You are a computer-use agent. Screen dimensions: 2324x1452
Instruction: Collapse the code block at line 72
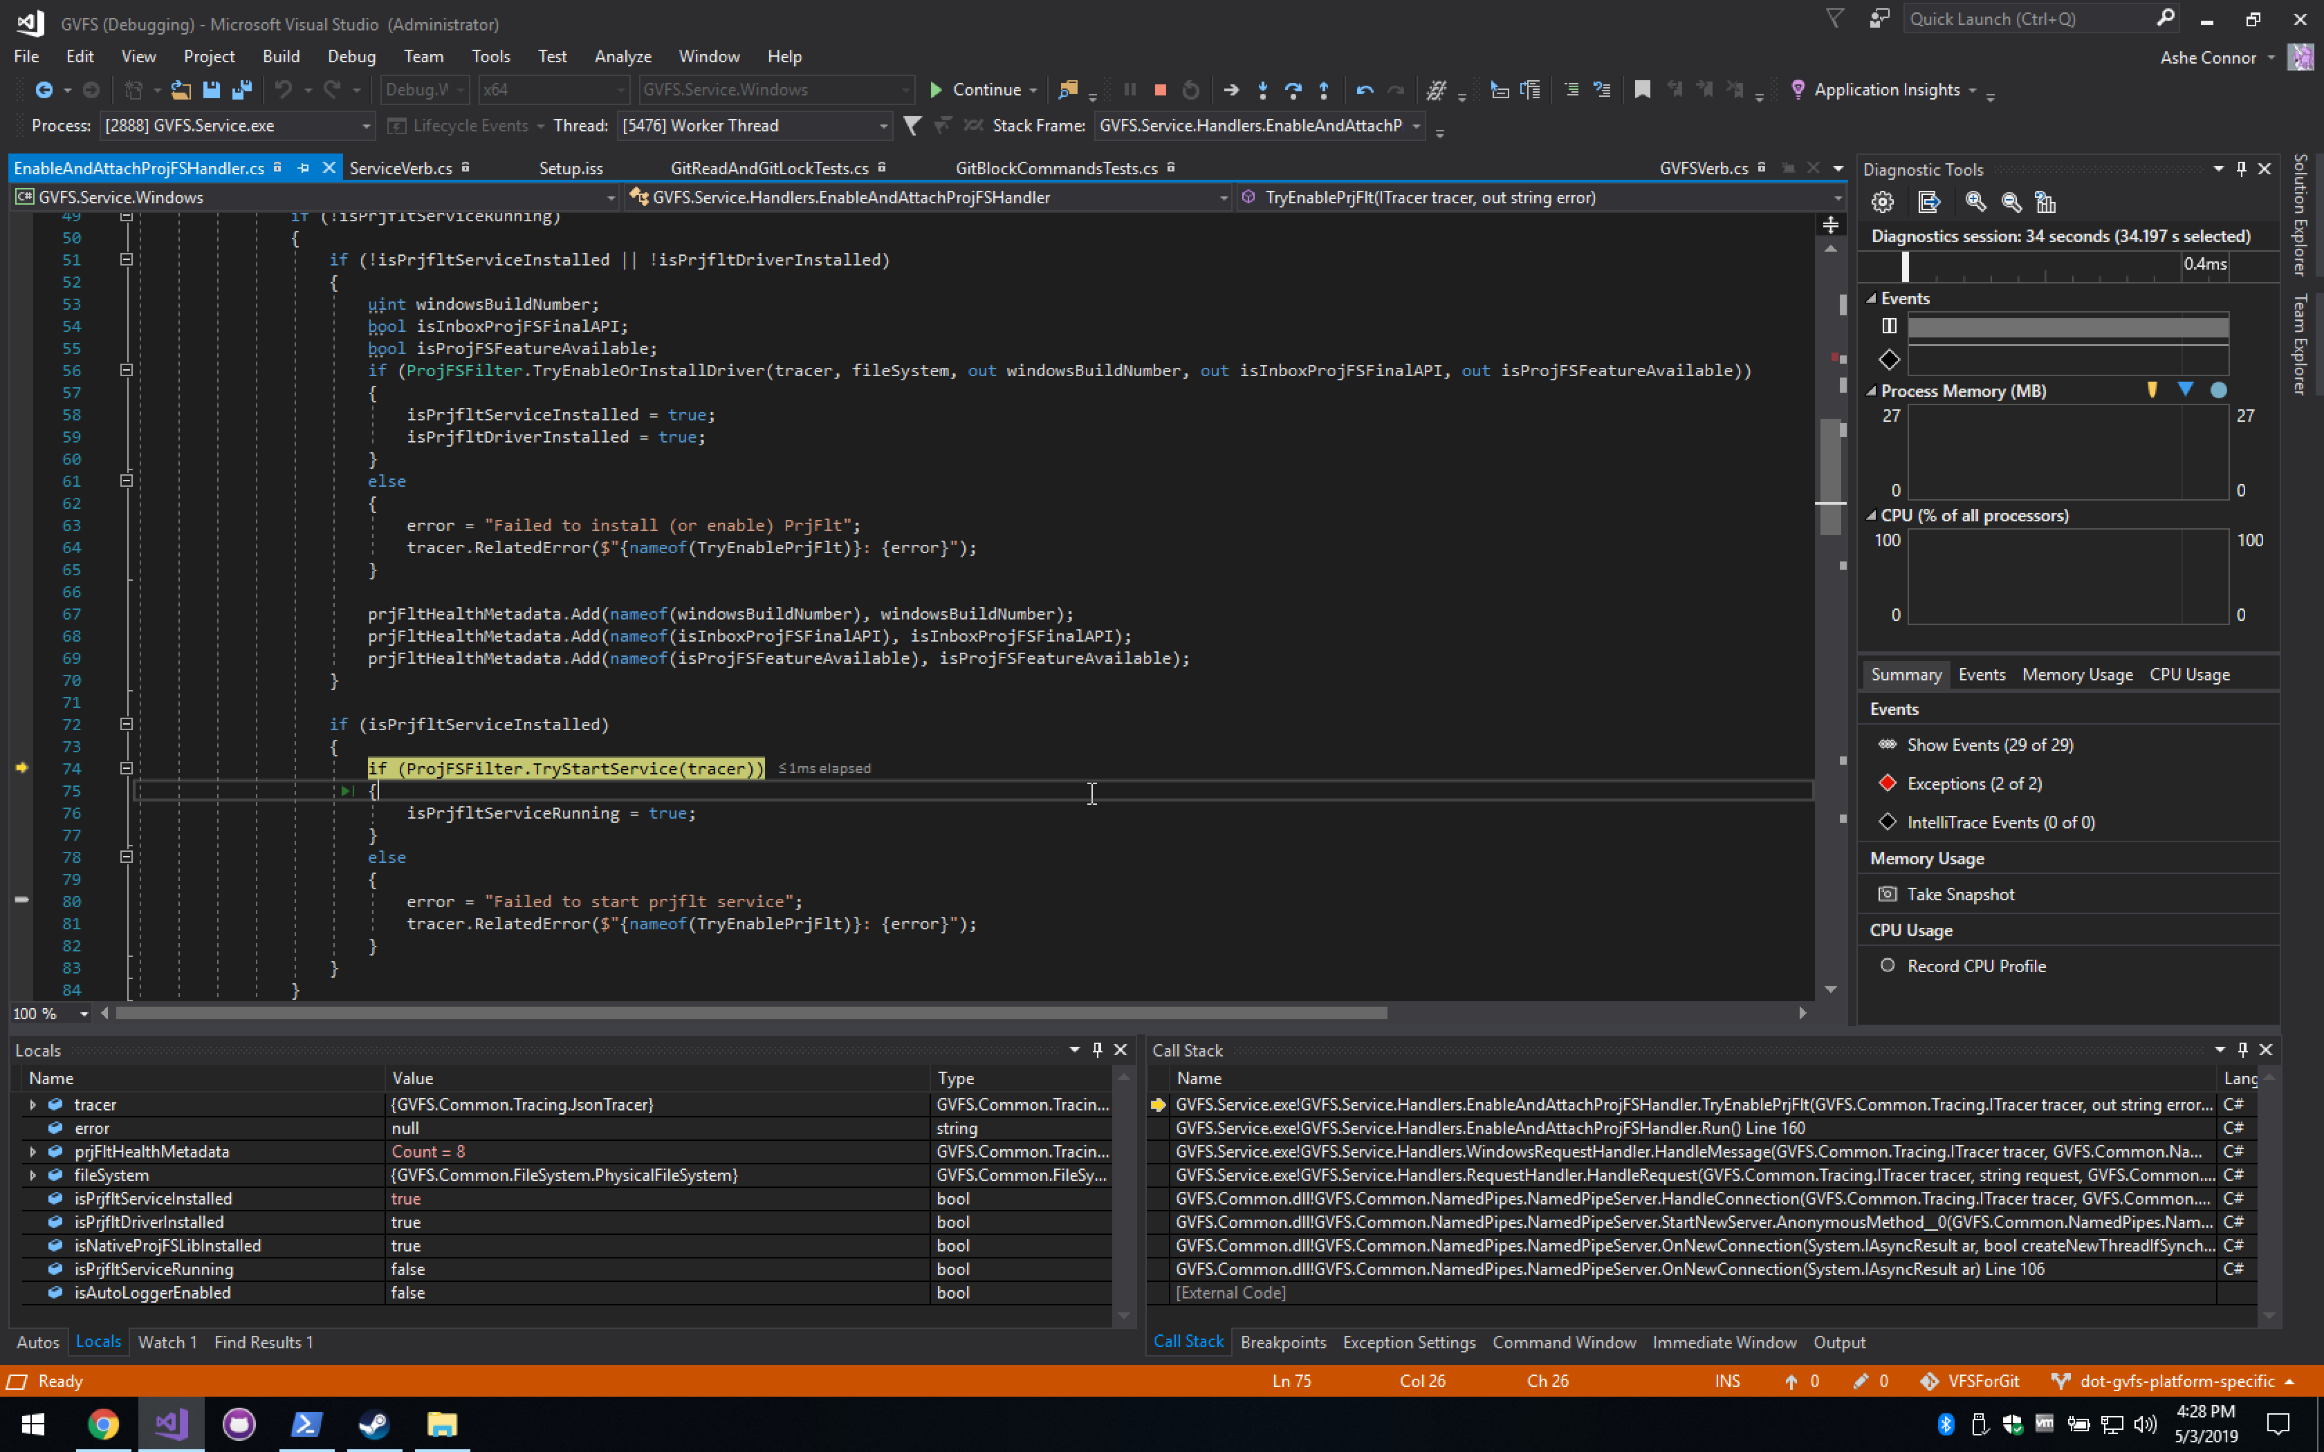point(126,724)
